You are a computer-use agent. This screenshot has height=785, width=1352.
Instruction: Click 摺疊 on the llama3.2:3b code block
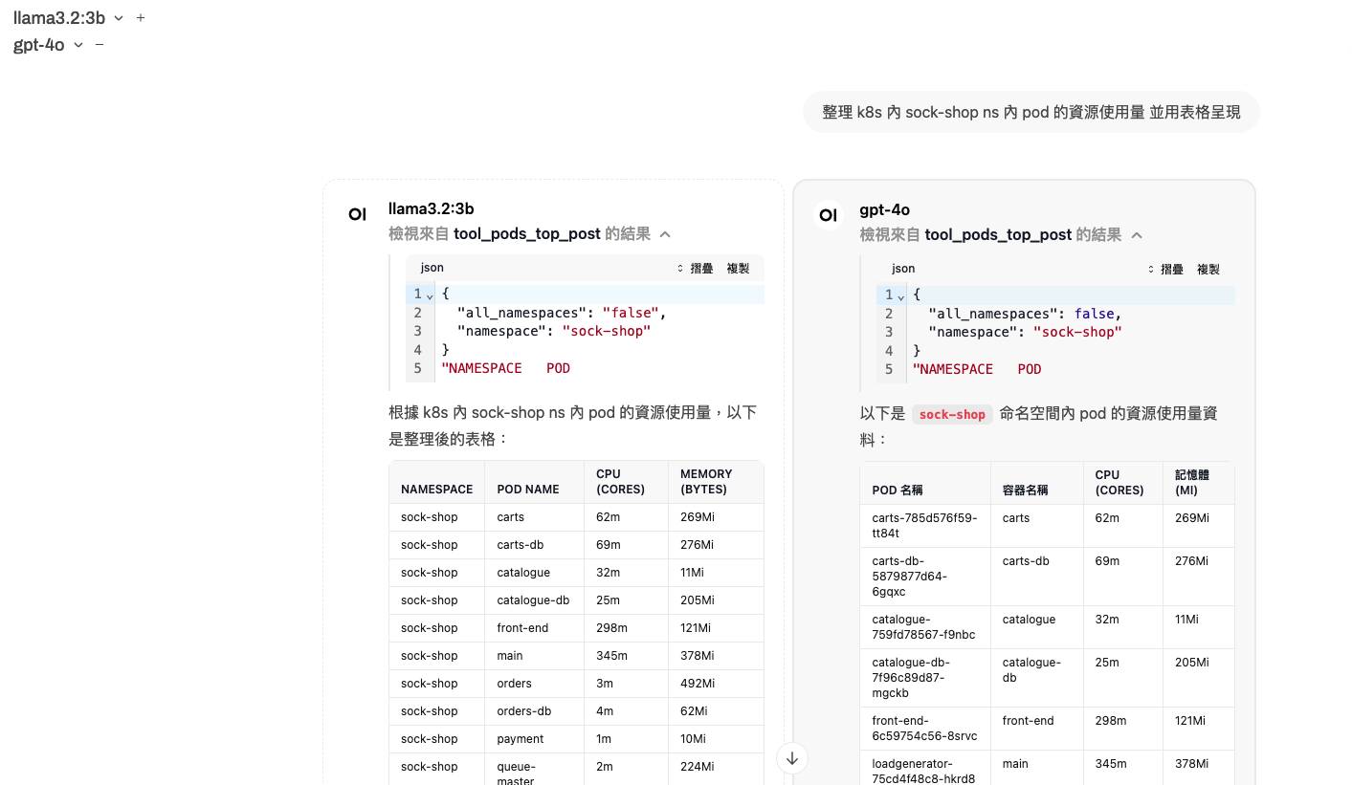coord(696,269)
